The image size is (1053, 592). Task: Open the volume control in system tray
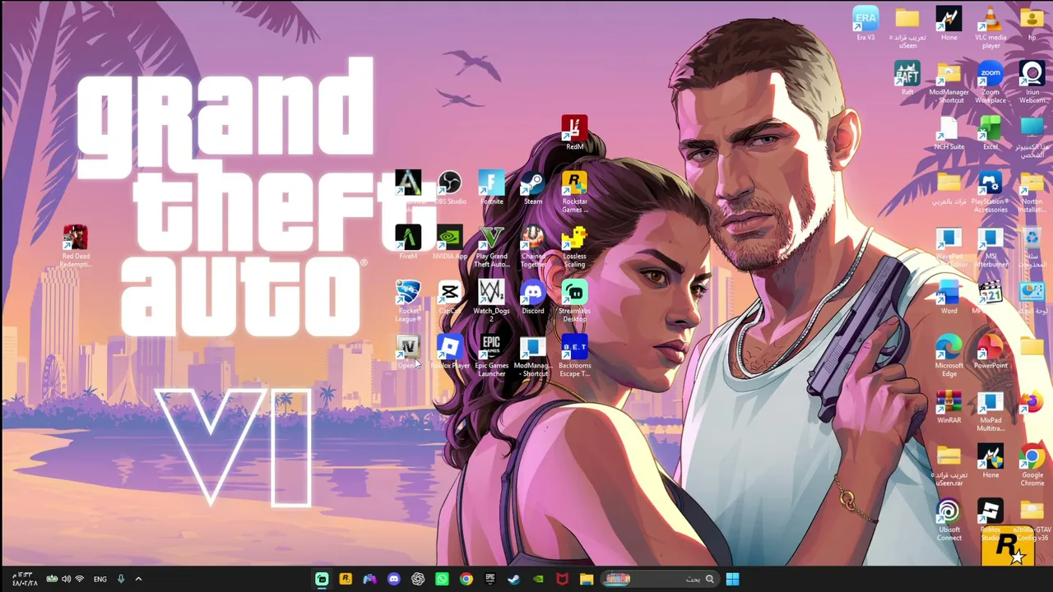[x=66, y=579]
